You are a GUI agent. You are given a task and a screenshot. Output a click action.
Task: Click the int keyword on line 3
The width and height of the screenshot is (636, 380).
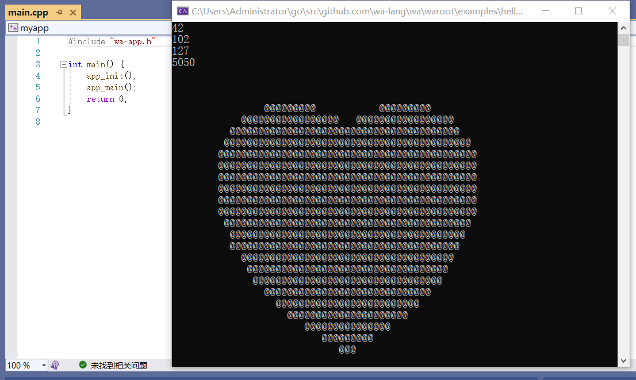point(75,64)
